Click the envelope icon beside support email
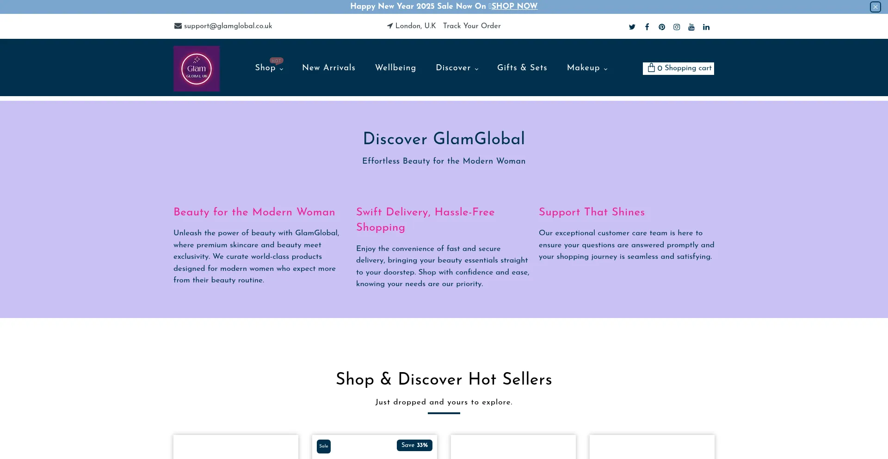Viewport: 888px width, 459px height. tap(178, 26)
